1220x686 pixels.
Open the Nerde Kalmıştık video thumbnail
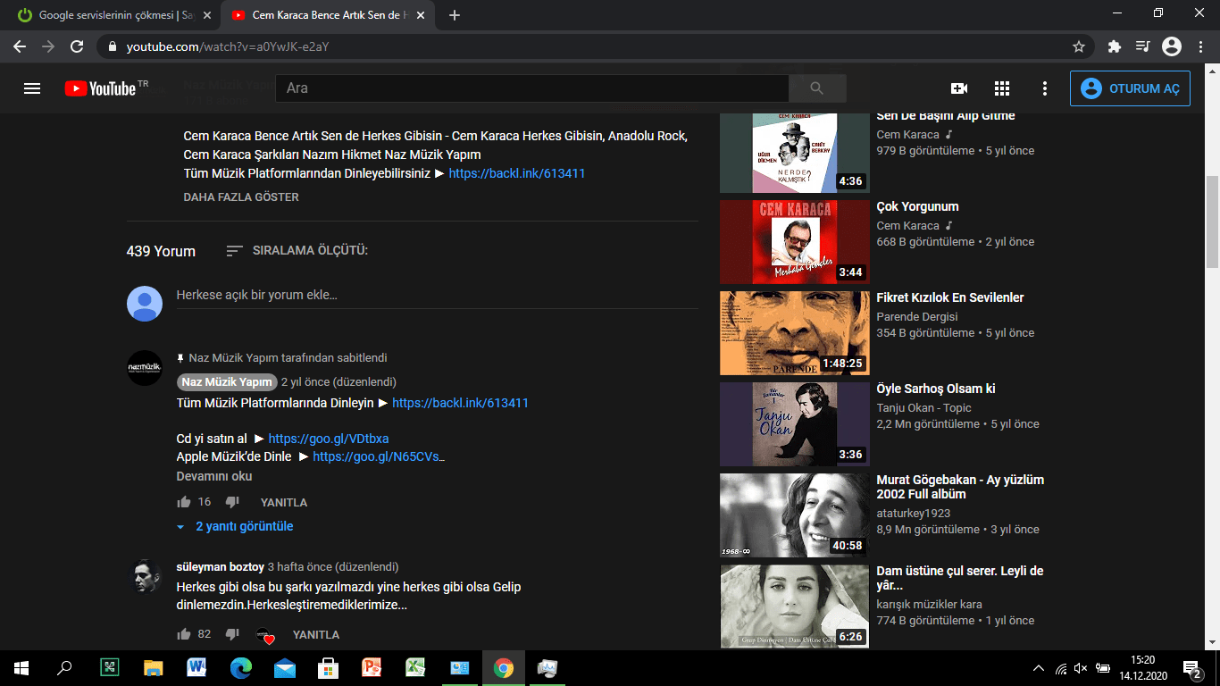coord(794,154)
